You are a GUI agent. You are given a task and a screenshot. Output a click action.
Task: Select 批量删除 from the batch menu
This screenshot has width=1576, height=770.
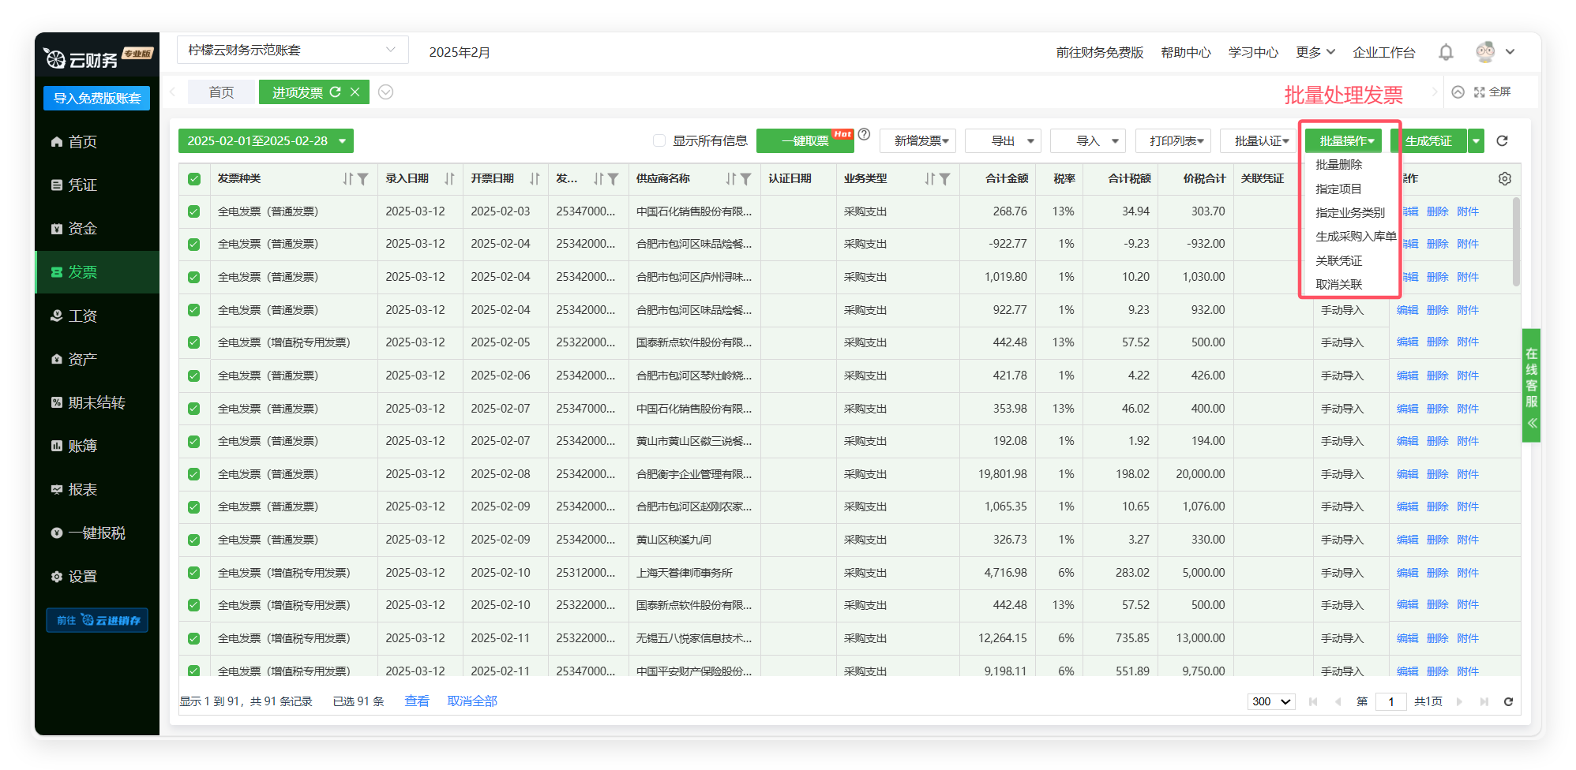click(1338, 165)
